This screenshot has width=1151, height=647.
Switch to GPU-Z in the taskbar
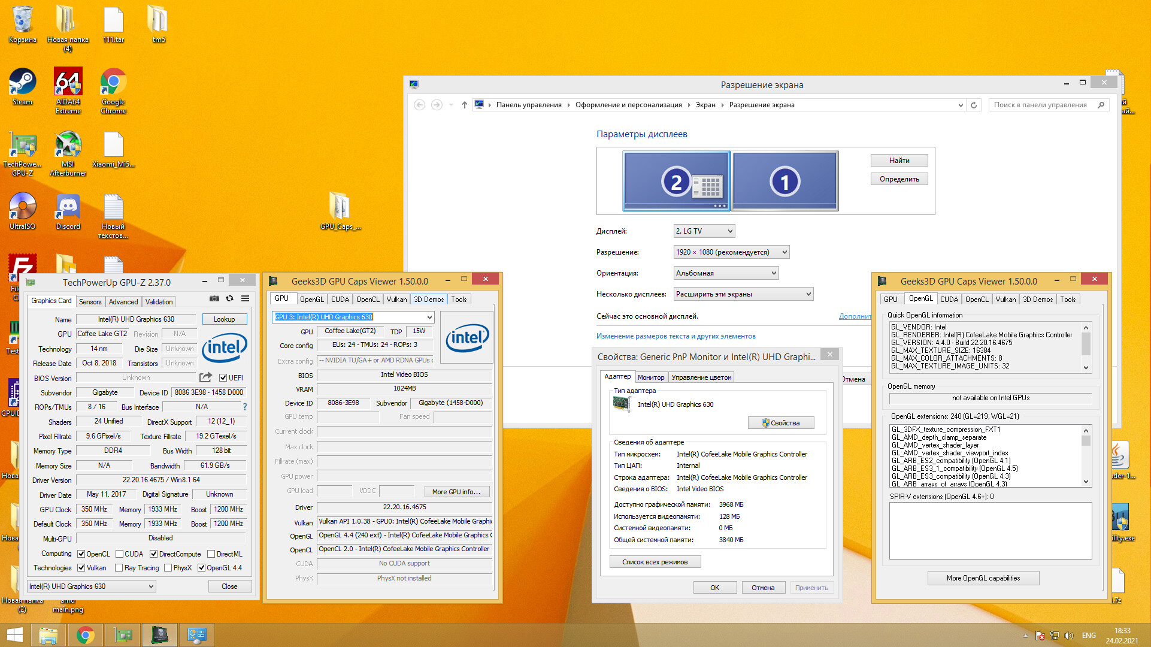(123, 635)
